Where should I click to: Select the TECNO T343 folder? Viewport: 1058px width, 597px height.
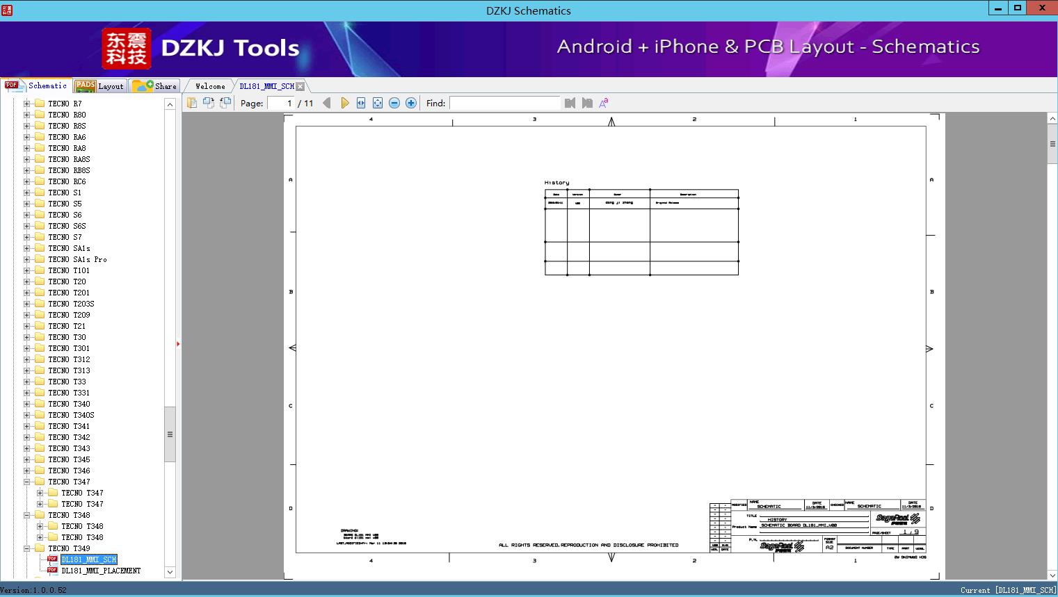pyautogui.click(x=69, y=448)
